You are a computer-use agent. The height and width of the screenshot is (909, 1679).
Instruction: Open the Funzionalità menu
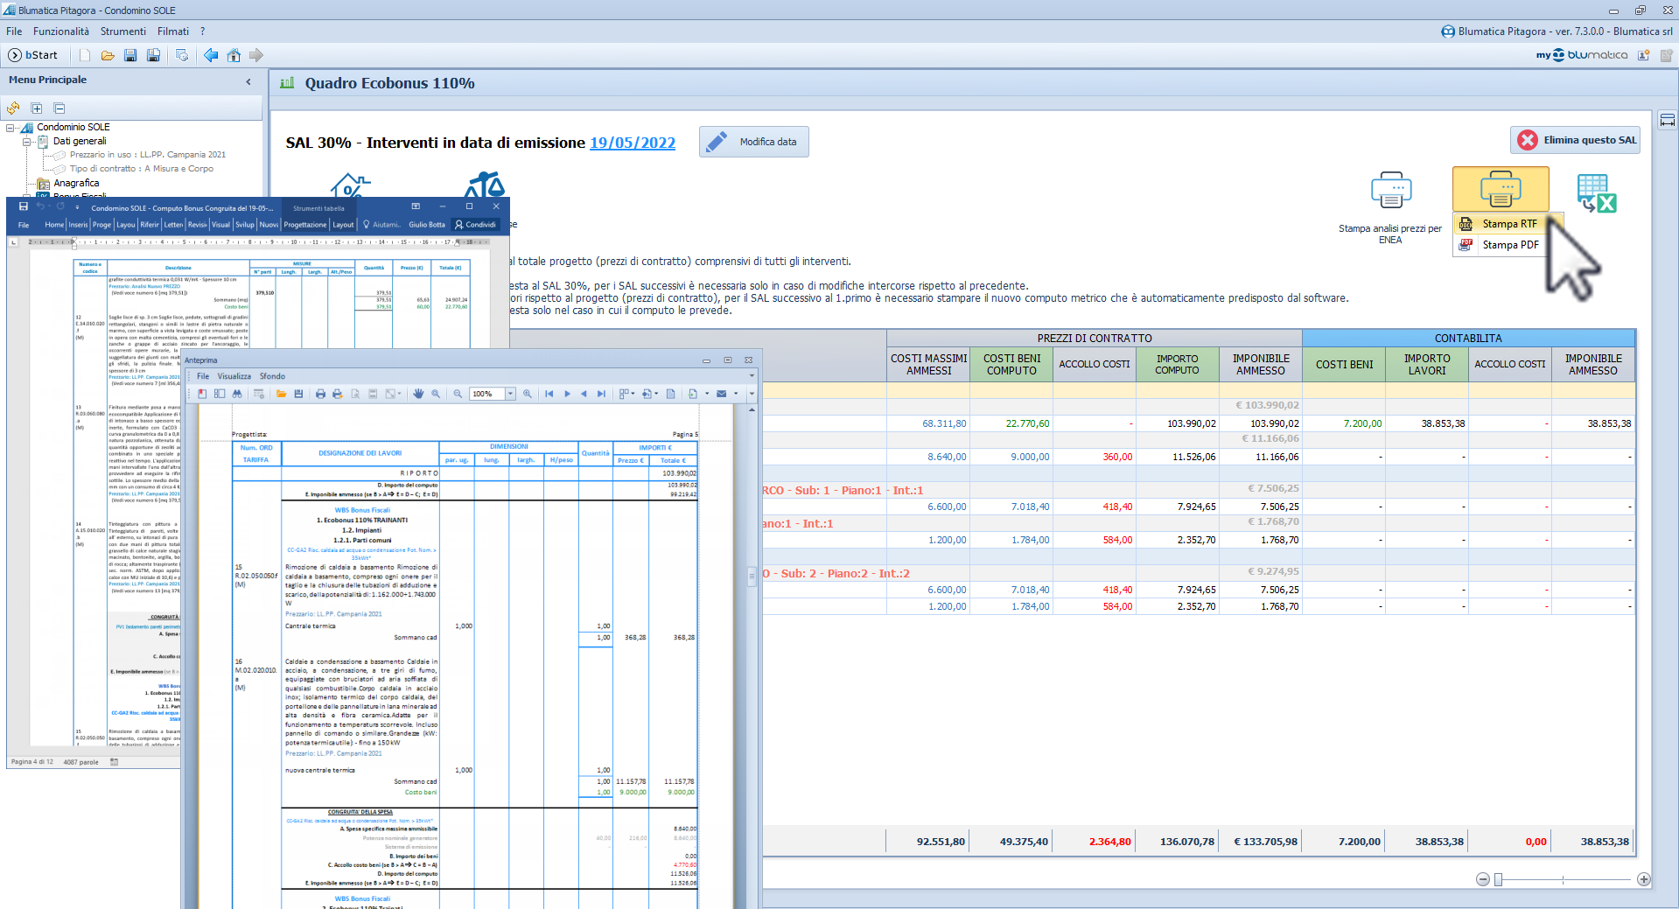point(61,31)
